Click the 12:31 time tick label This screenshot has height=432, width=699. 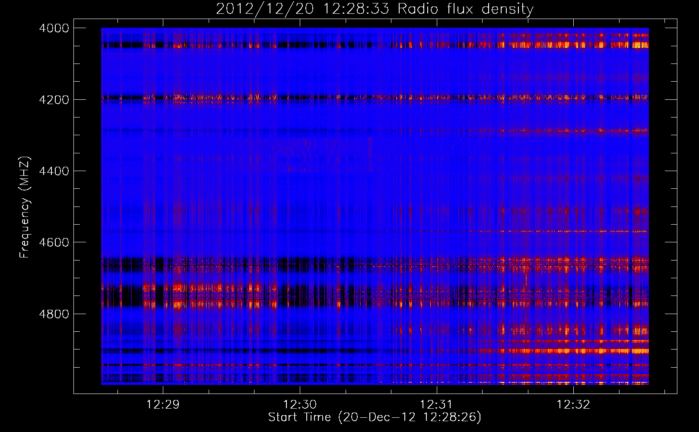click(436, 405)
